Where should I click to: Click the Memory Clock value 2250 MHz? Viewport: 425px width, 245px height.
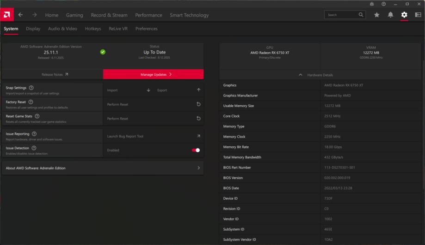pos(332,137)
